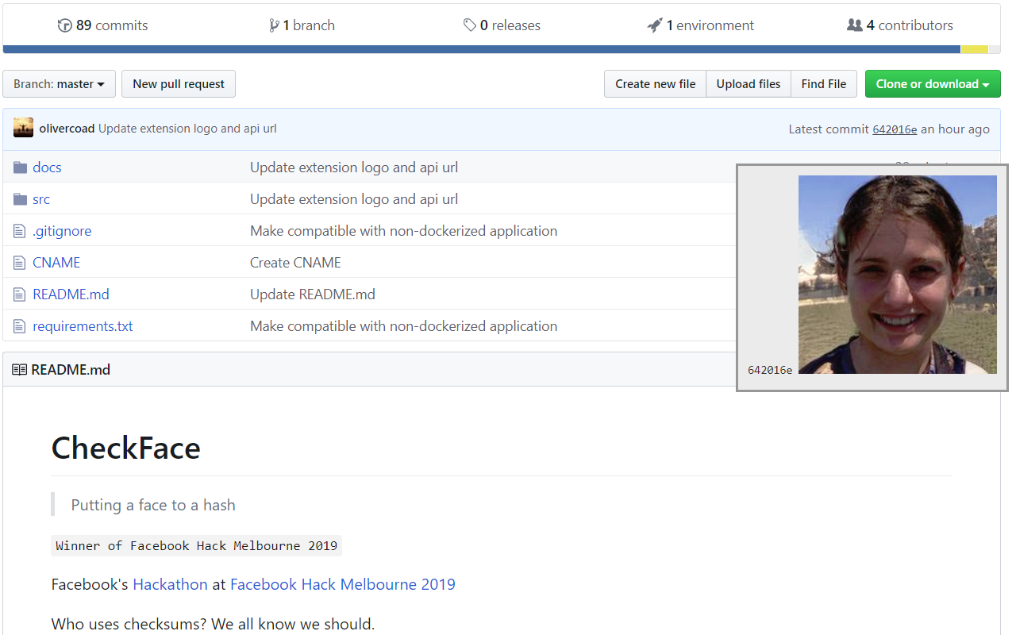Click the commits history icon
1016x635 pixels.
point(64,25)
